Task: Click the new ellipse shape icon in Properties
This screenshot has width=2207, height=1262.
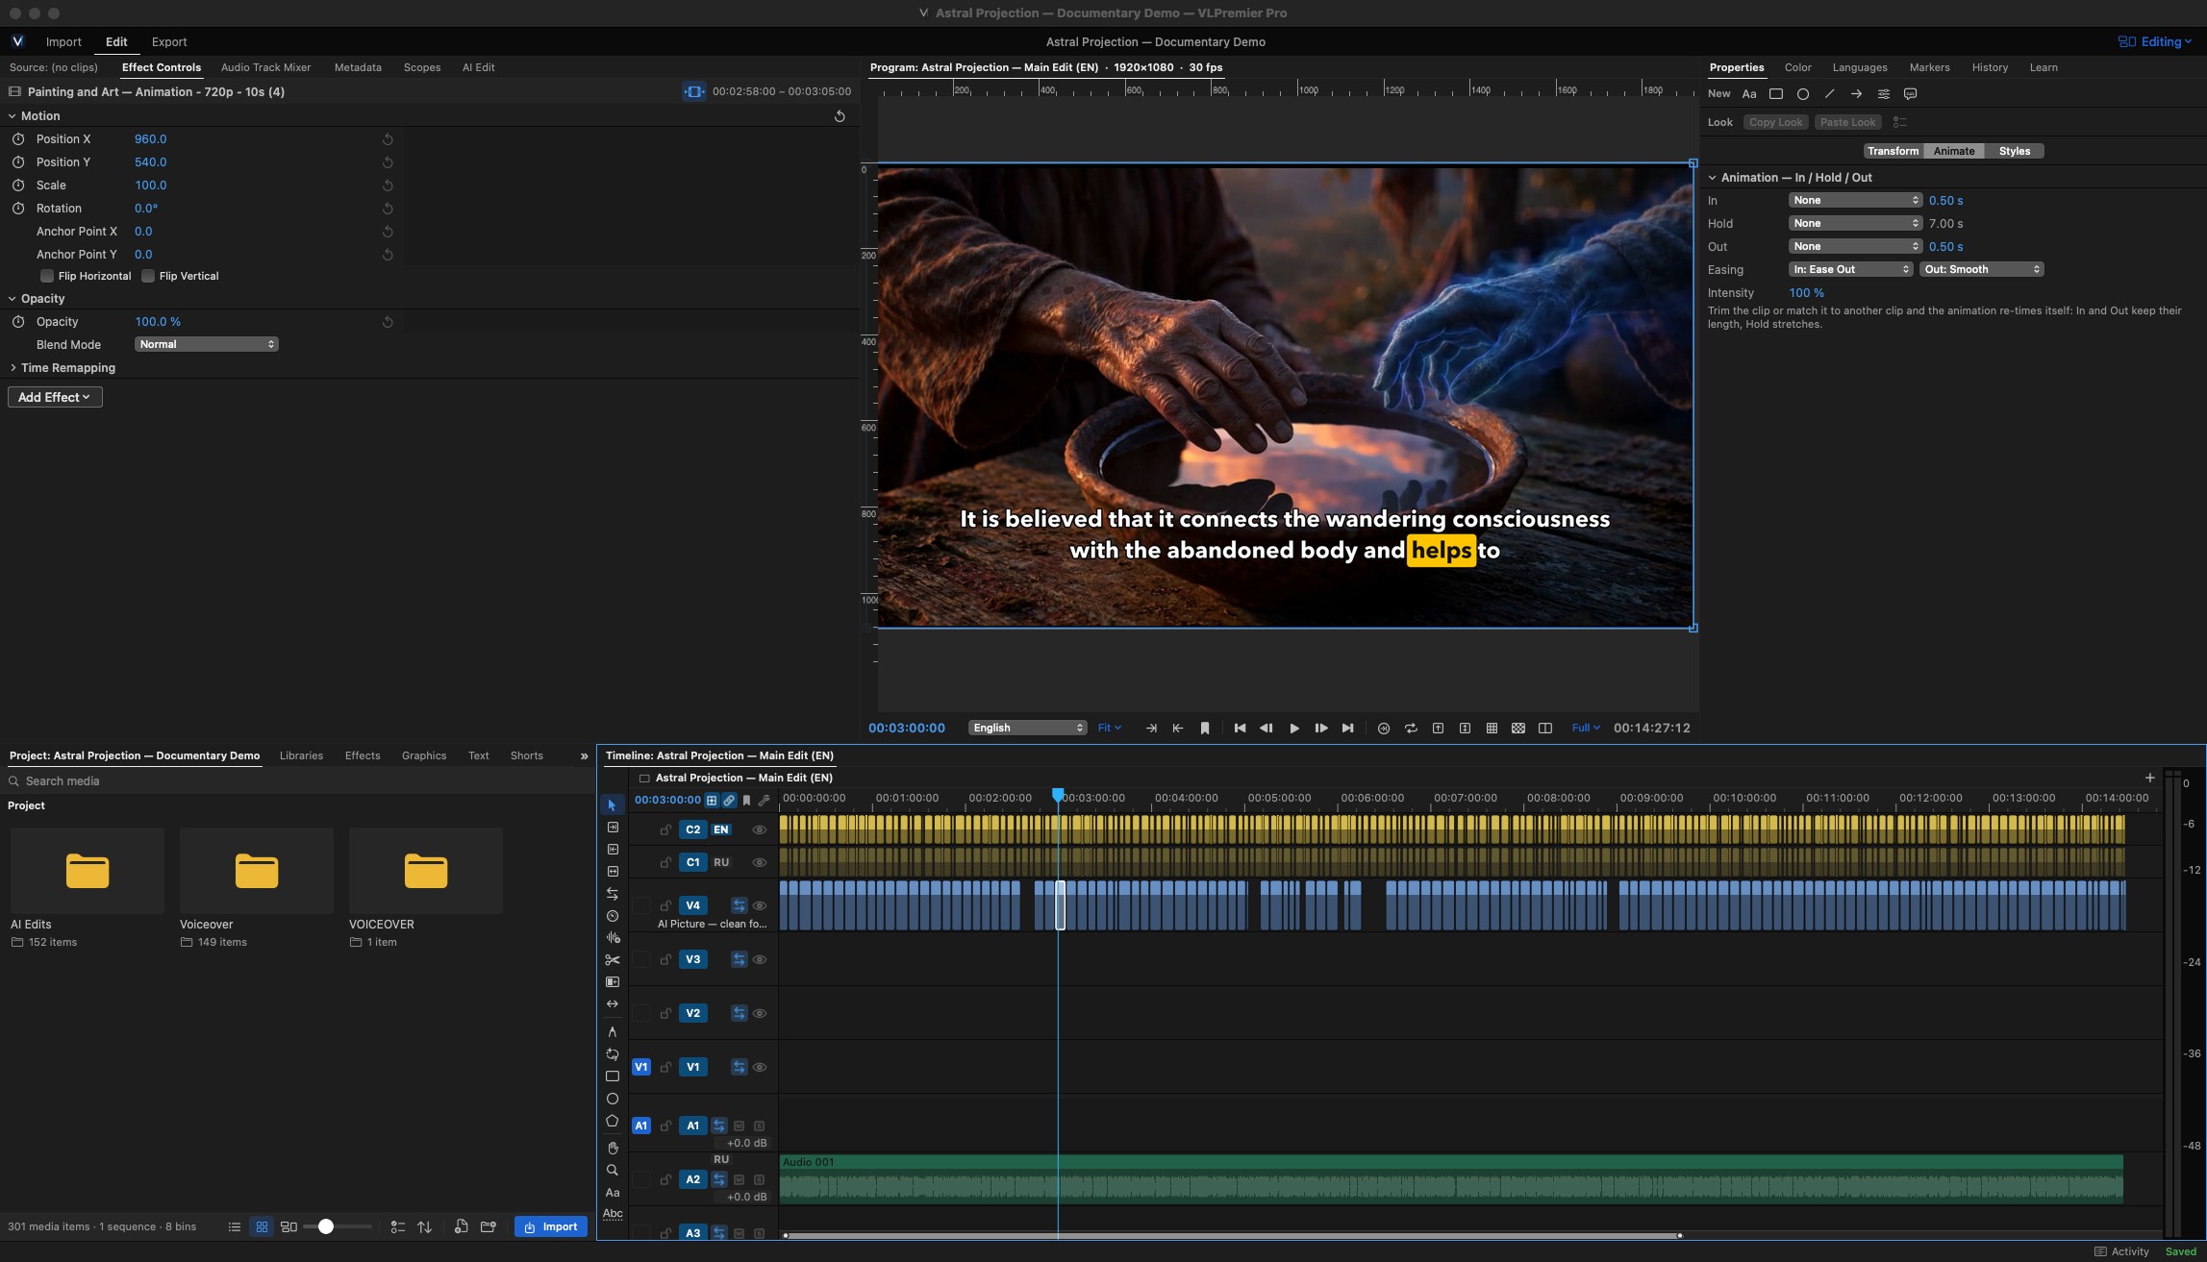Action: tap(1803, 94)
